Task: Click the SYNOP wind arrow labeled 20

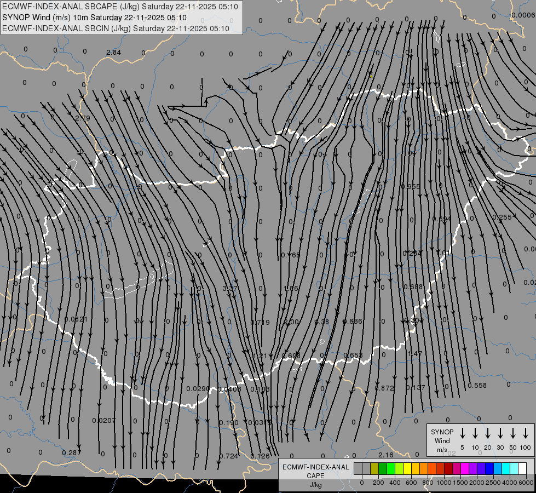Action: (487, 433)
